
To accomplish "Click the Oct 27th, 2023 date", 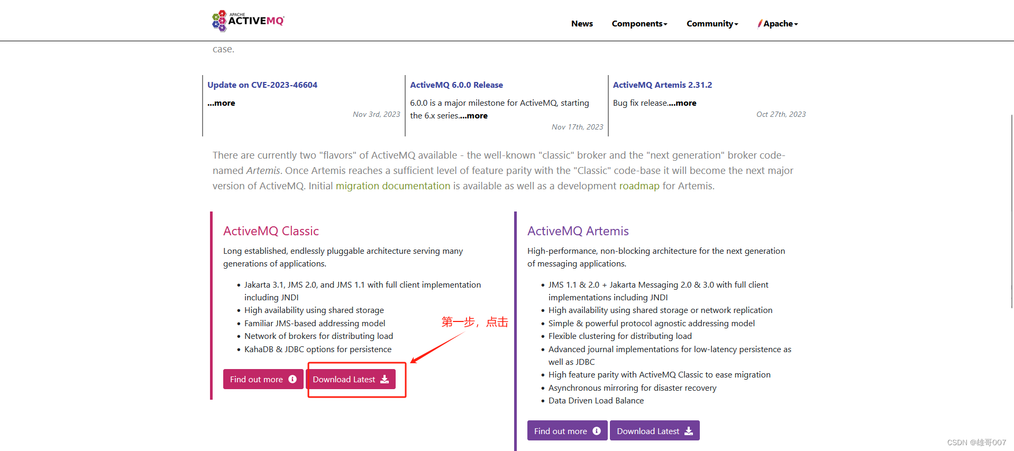I will coord(781,114).
